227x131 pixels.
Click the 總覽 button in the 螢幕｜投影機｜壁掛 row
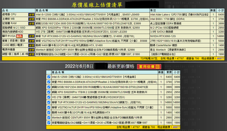pos(31,41)
